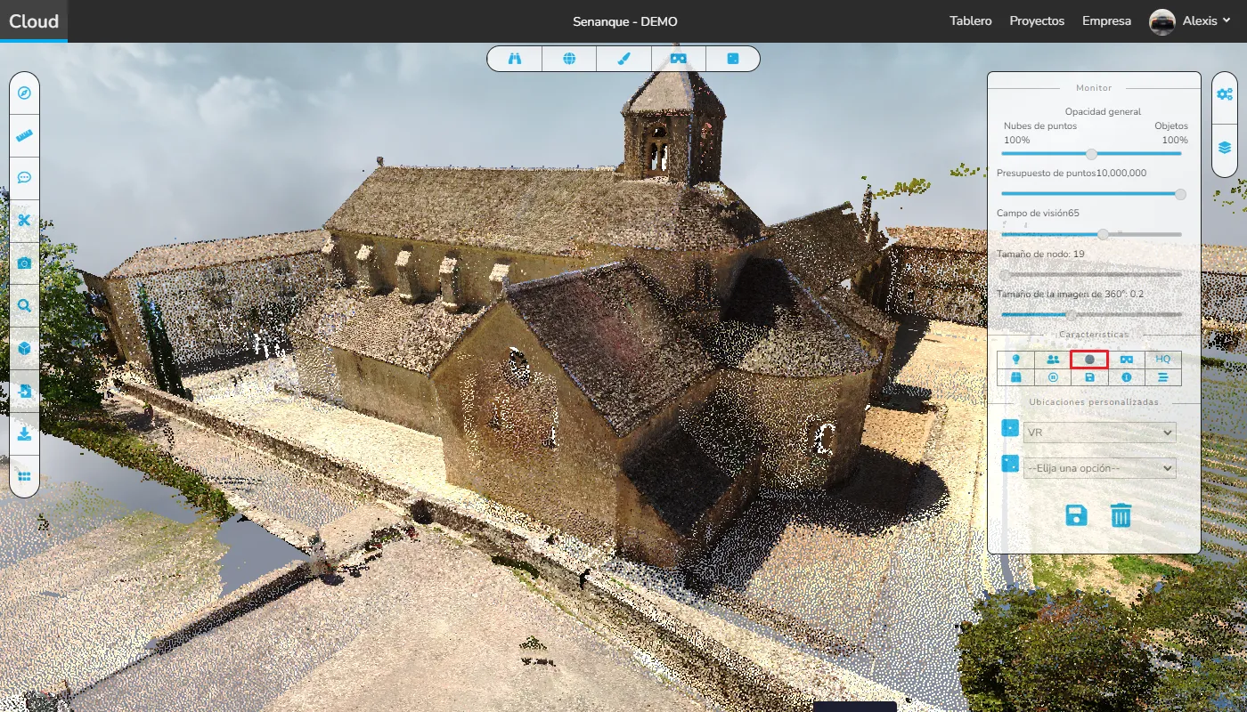This screenshot has width=1247, height=712.
Task: Open the Empresa menu item
Action: [x=1107, y=21]
